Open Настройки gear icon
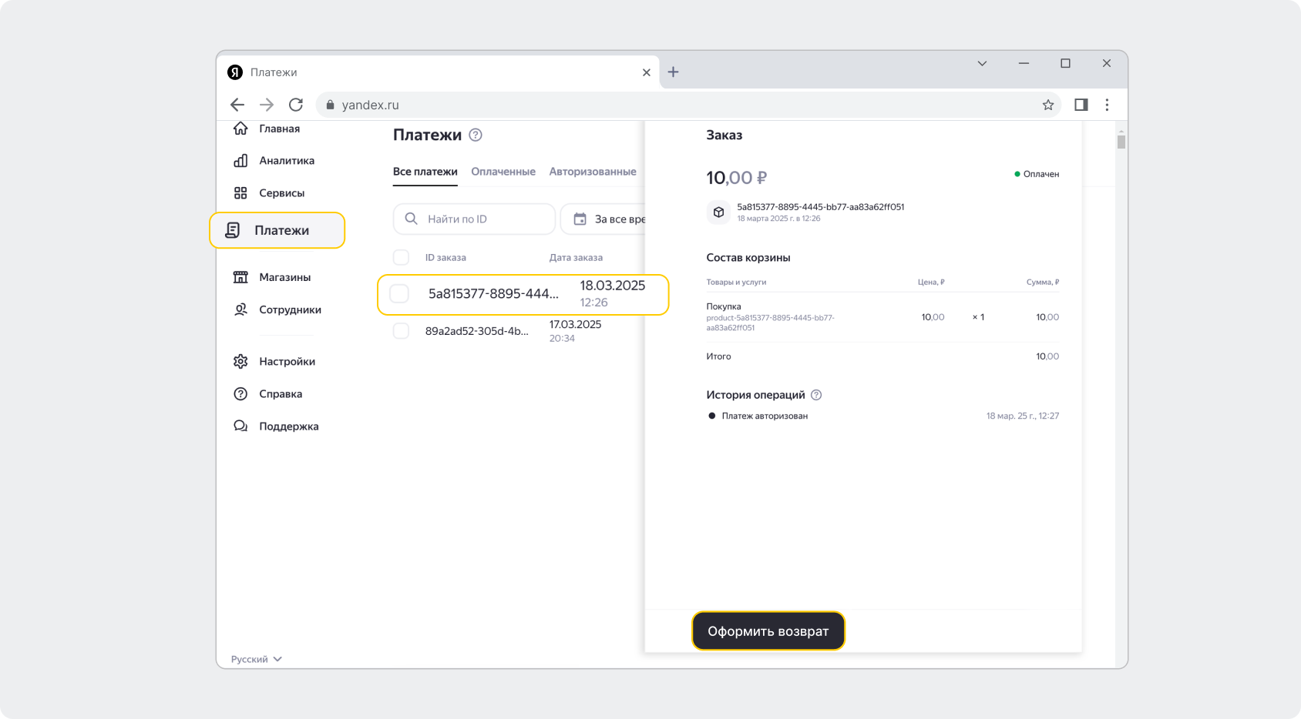The width and height of the screenshot is (1301, 719). (240, 362)
